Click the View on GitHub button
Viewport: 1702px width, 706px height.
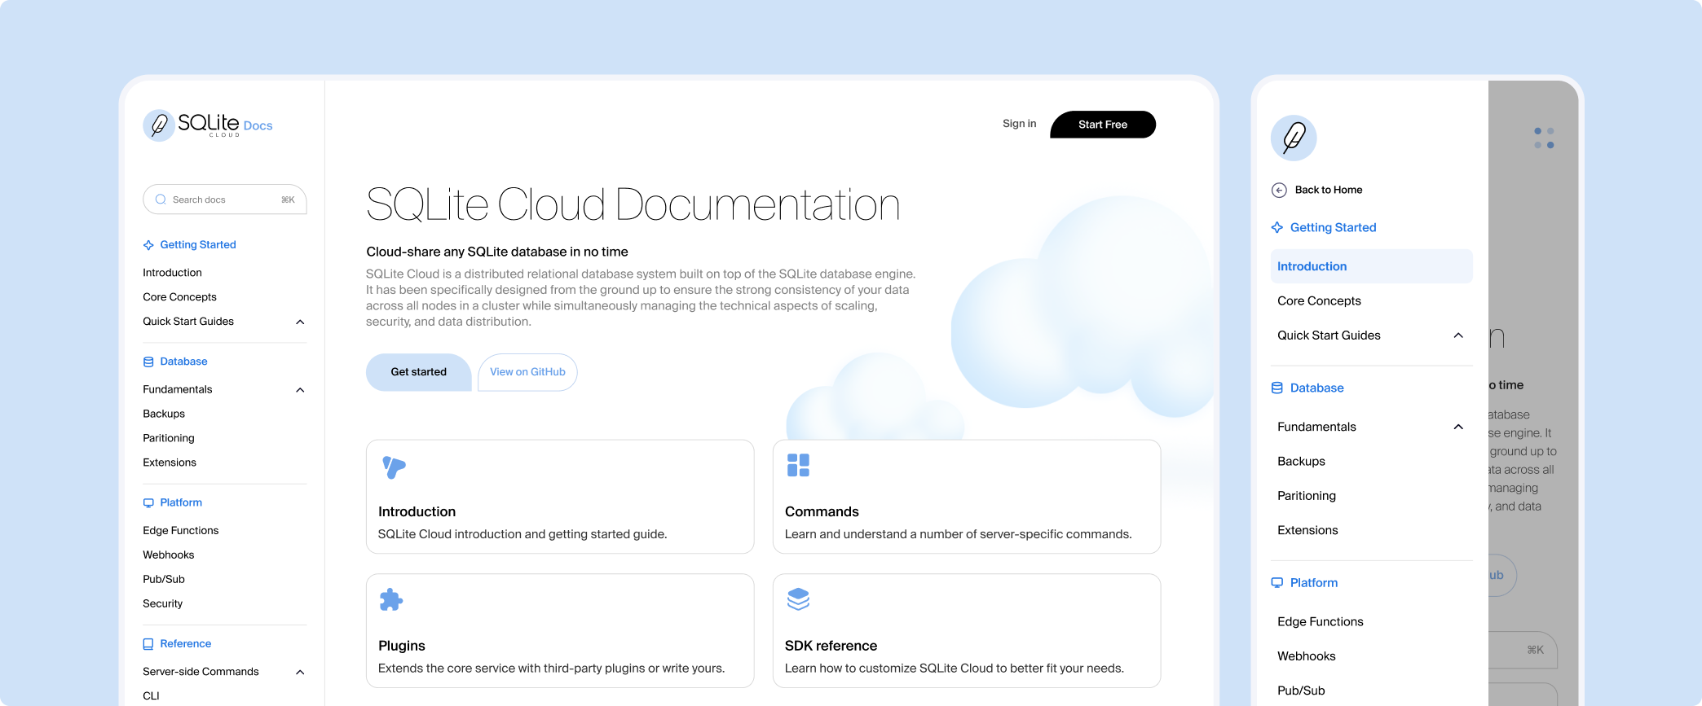click(x=527, y=372)
